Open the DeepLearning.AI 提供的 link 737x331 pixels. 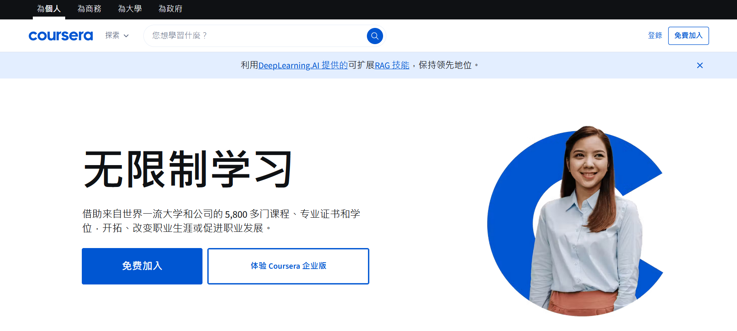[303, 65]
